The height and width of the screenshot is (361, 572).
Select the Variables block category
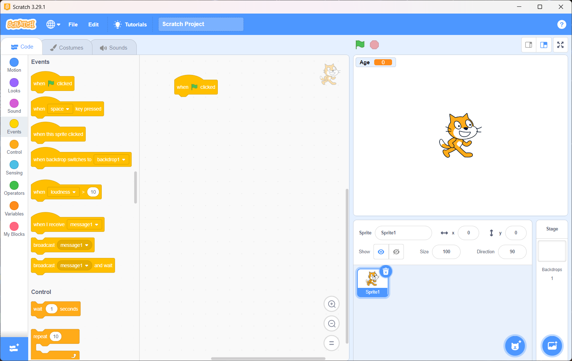click(14, 209)
